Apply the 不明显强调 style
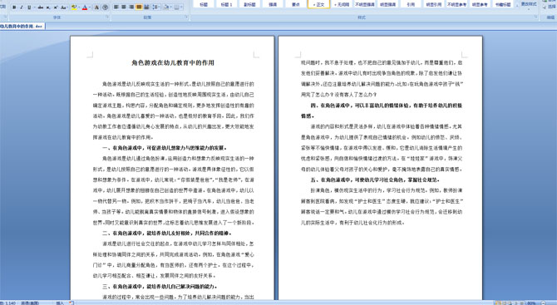557x305 pixels. pyautogui.click(x=365, y=4)
